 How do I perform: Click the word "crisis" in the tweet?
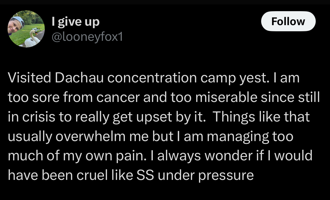pos(39,117)
